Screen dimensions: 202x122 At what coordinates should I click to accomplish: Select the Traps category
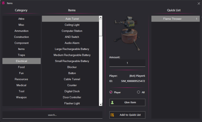tap(22, 55)
